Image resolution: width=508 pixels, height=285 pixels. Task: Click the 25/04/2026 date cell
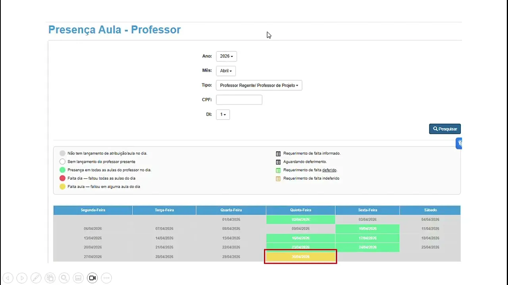click(x=430, y=247)
